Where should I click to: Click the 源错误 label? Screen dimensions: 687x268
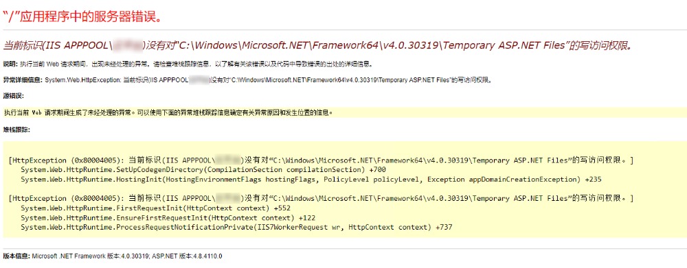13,96
